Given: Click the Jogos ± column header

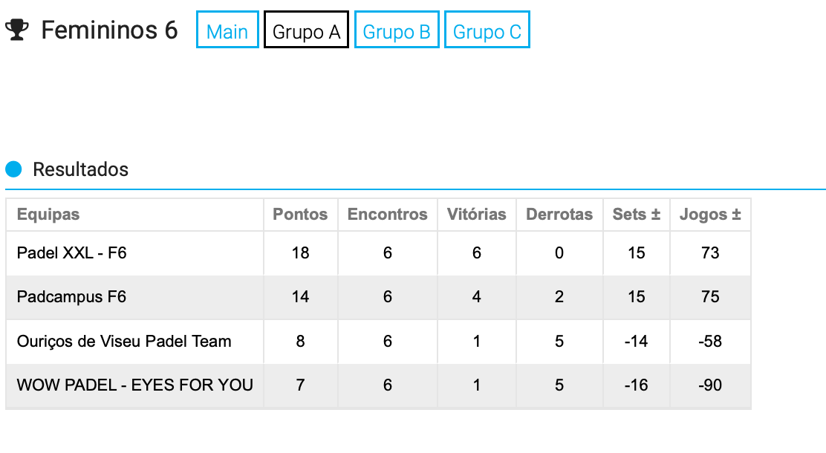Looking at the screenshot, I should tap(710, 215).
